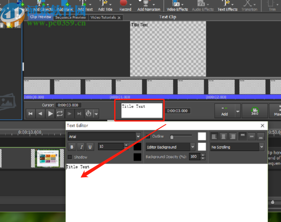Screen dimensions: 281x222
Task: Open Text Effects from toolbar
Action: point(227,6)
